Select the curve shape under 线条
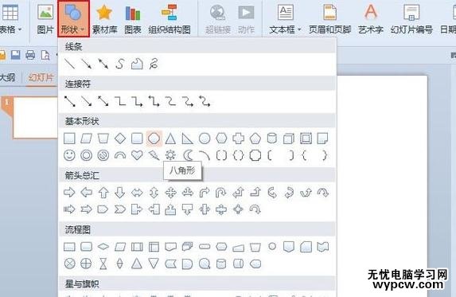Image resolution: width=456 pixels, height=297 pixels. [x=120, y=64]
